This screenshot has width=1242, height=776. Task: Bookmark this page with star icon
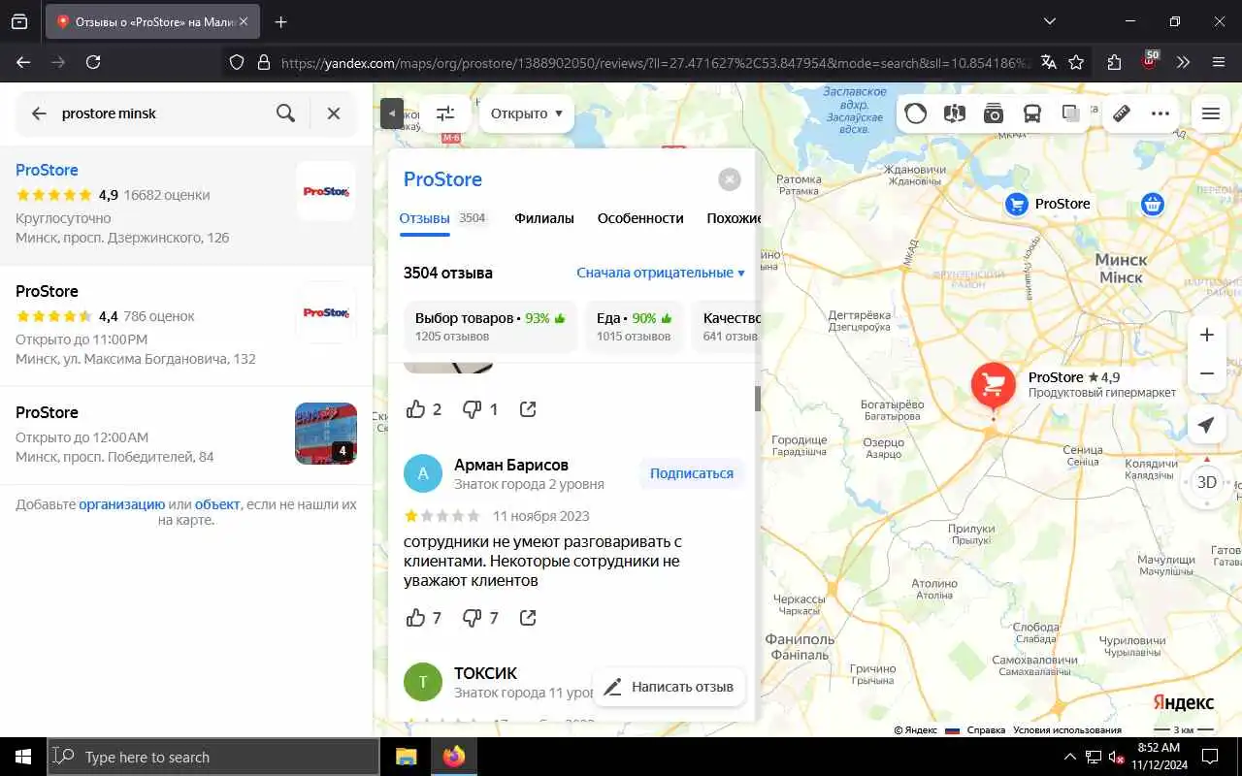click(1076, 62)
